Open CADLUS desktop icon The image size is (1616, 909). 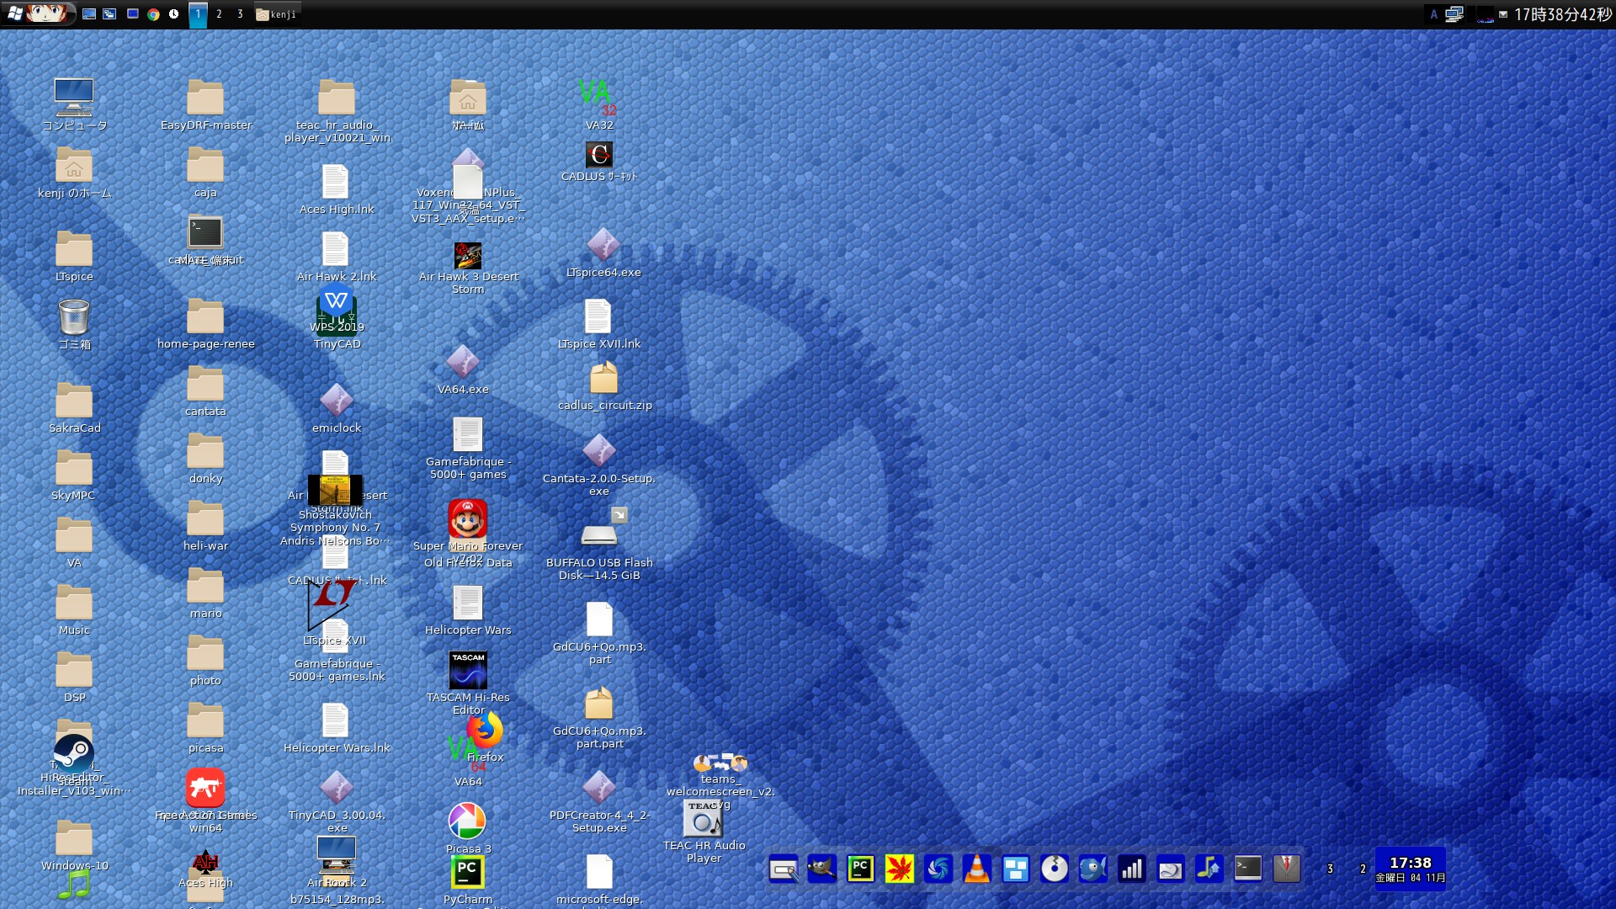[x=598, y=155]
